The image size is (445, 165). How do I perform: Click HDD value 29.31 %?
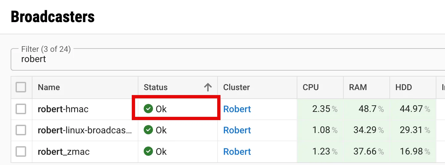click(x=415, y=130)
